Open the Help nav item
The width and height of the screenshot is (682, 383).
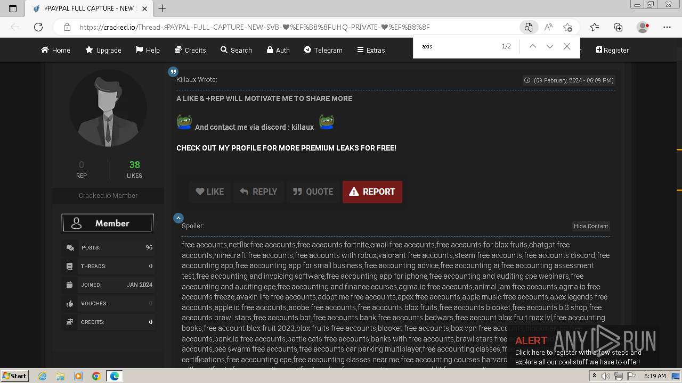(148, 50)
